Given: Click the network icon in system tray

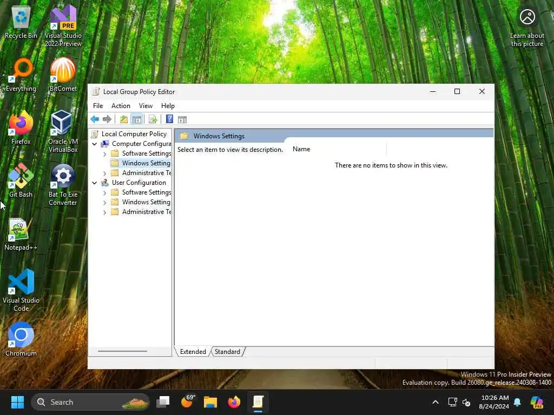Looking at the screenshot, I should (x=453, y=402).
